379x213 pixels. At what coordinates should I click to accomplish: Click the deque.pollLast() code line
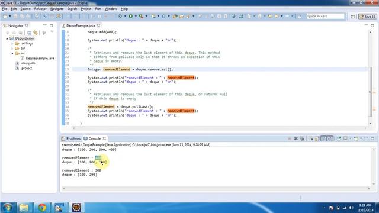(120, 106)
